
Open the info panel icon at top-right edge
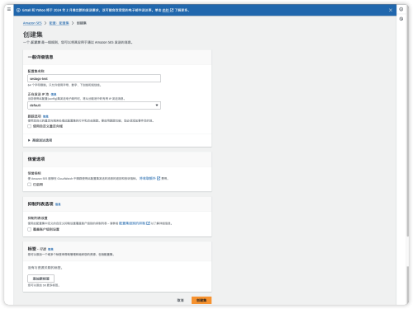pyautogui.click(x=401, y=9)
